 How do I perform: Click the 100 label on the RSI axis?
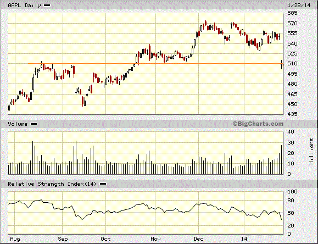(292, 192)
